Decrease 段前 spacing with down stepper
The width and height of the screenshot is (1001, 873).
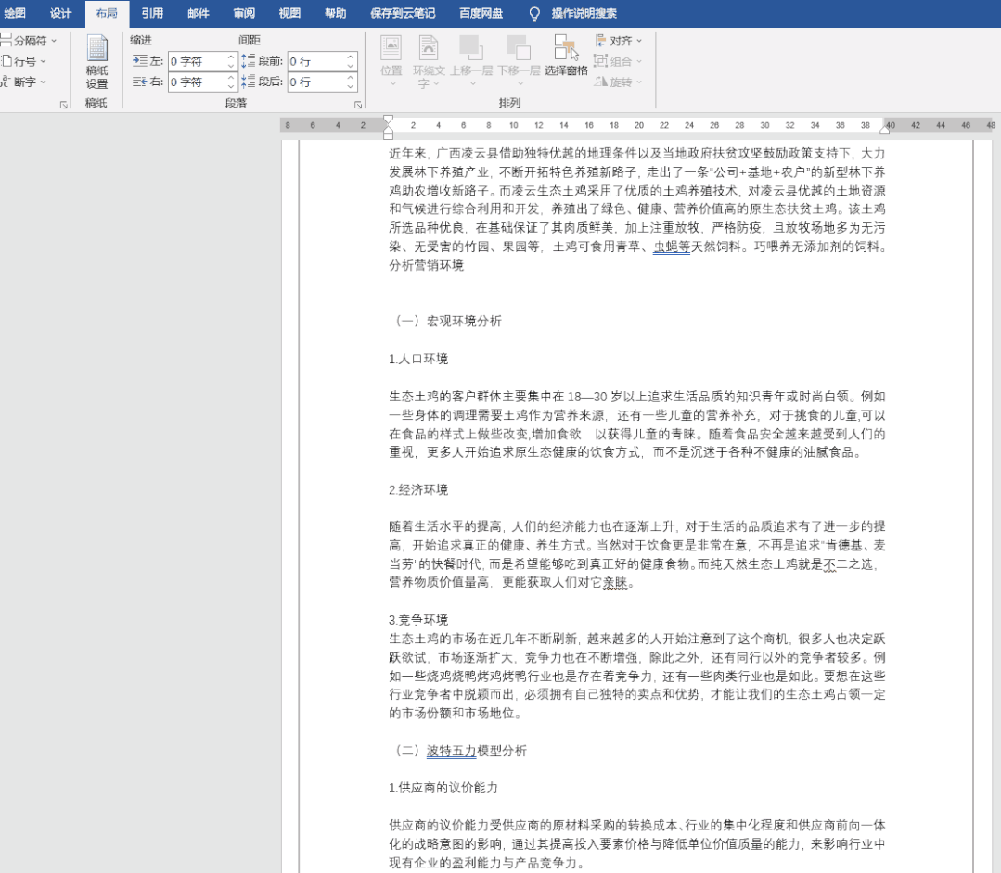[x=351, y=66]
